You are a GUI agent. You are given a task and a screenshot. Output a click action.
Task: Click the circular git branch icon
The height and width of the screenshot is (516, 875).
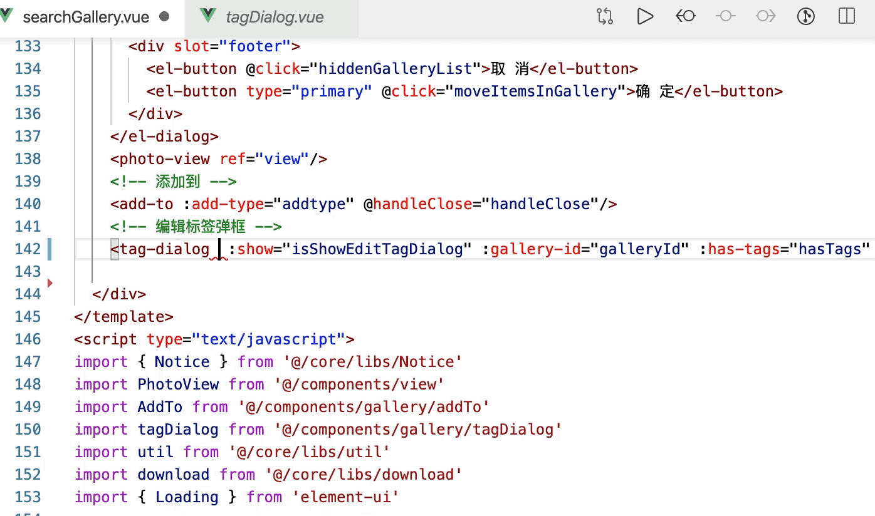tap(805, 16)
